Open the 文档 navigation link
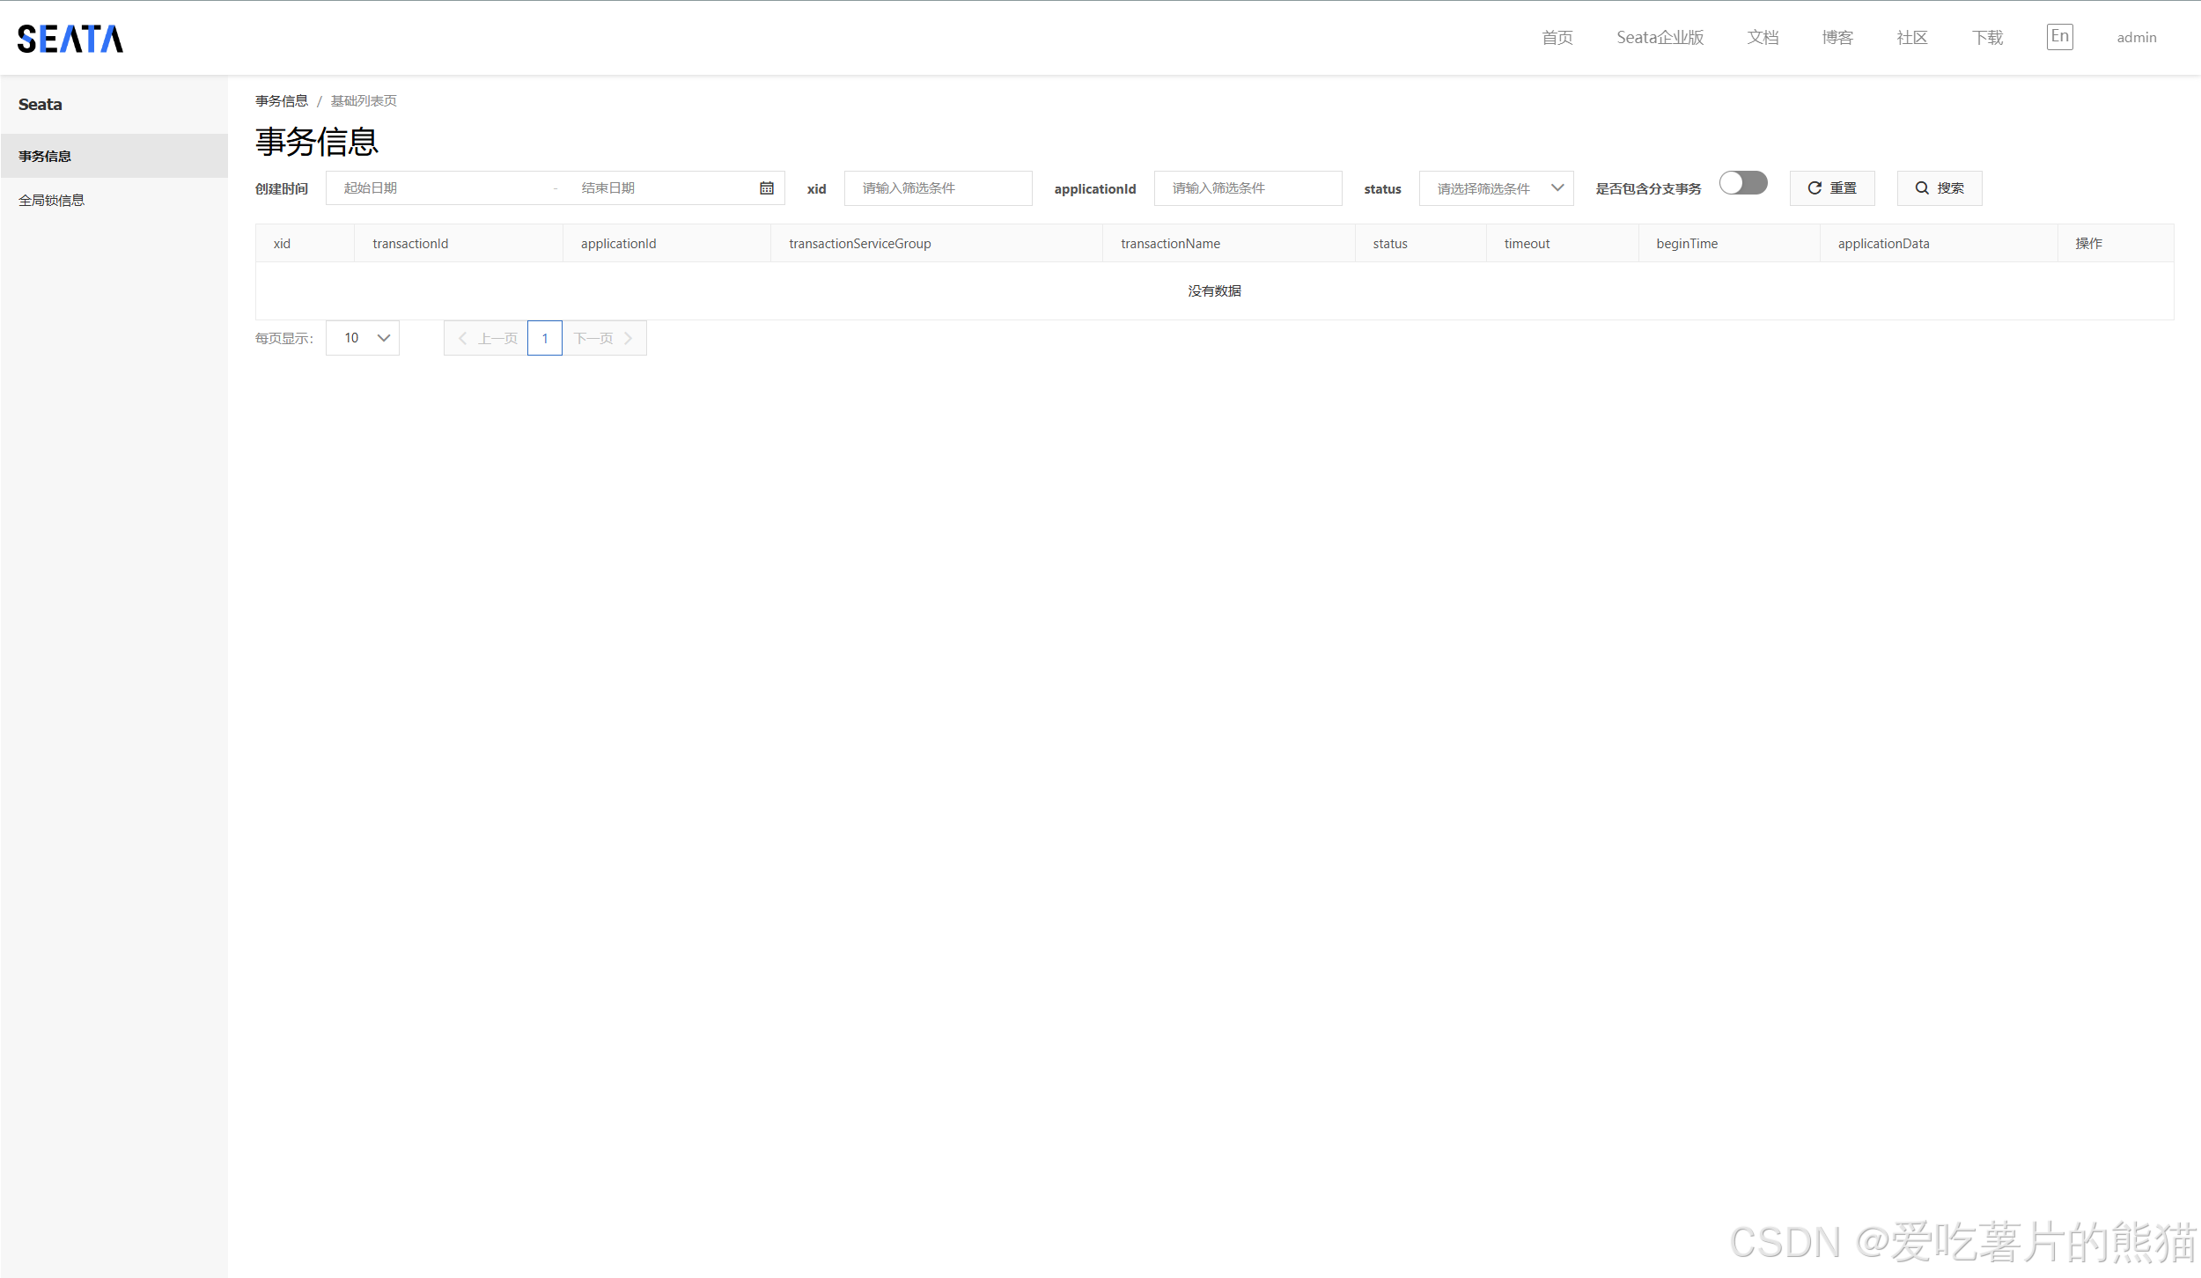The height and width of the screenshot is (1278, 2201). (x=1763, y=38)
